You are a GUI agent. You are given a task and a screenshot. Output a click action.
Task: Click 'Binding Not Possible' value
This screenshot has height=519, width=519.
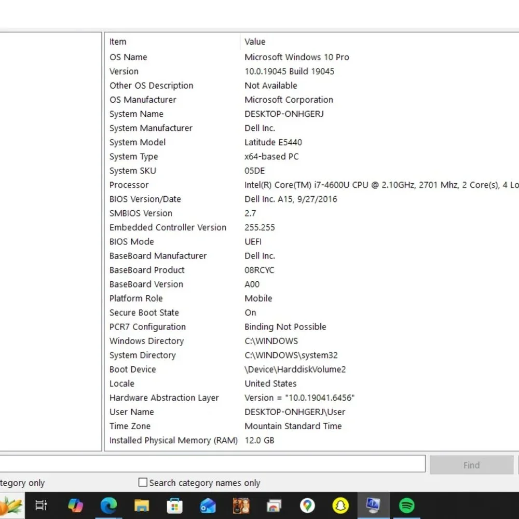pos(285,327)
